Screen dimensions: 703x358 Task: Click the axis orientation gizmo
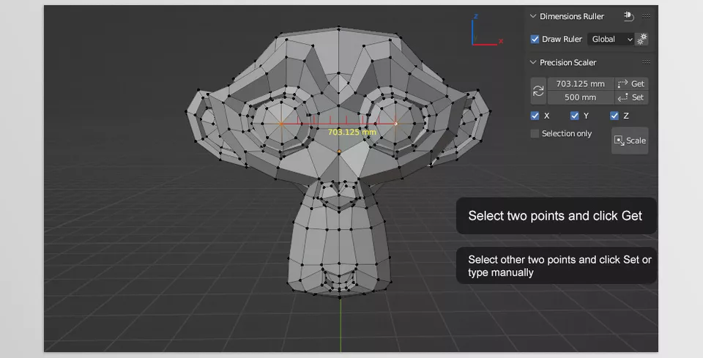[483, 37]
